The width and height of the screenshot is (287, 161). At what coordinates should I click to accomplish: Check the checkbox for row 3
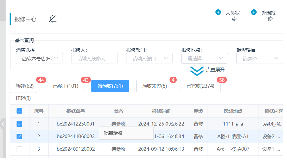19,149
